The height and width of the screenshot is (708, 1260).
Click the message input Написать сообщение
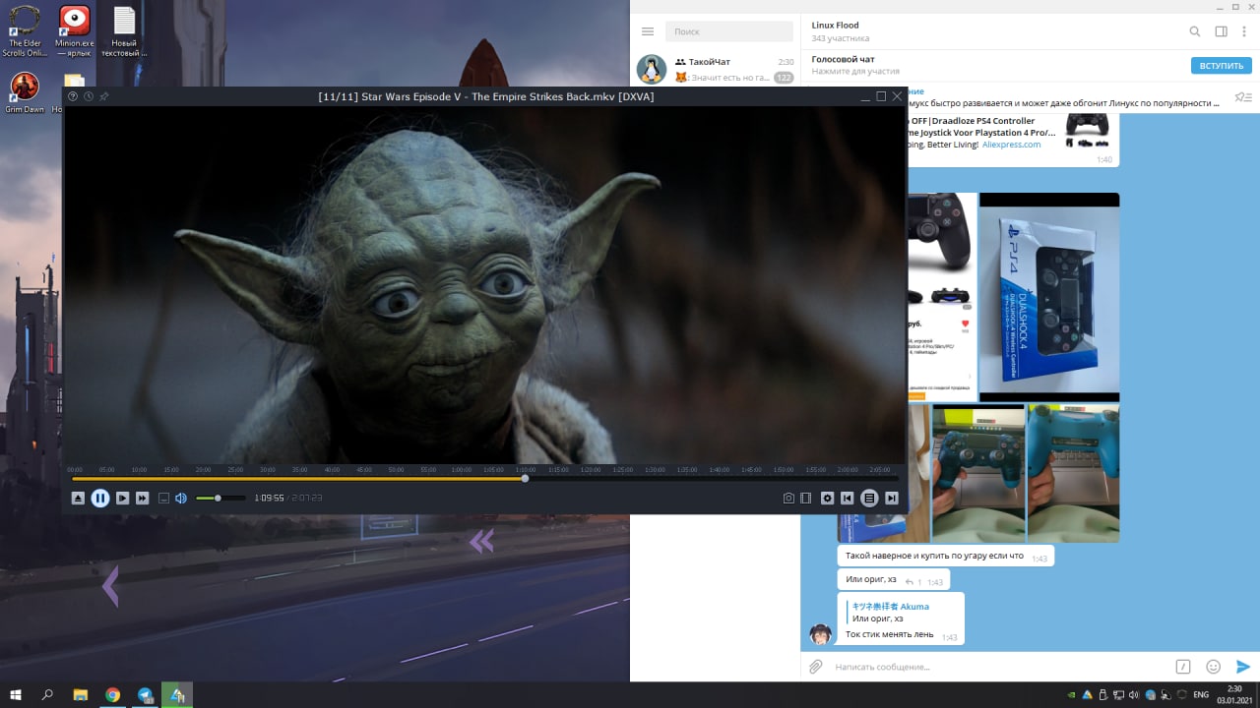(999, 667)
